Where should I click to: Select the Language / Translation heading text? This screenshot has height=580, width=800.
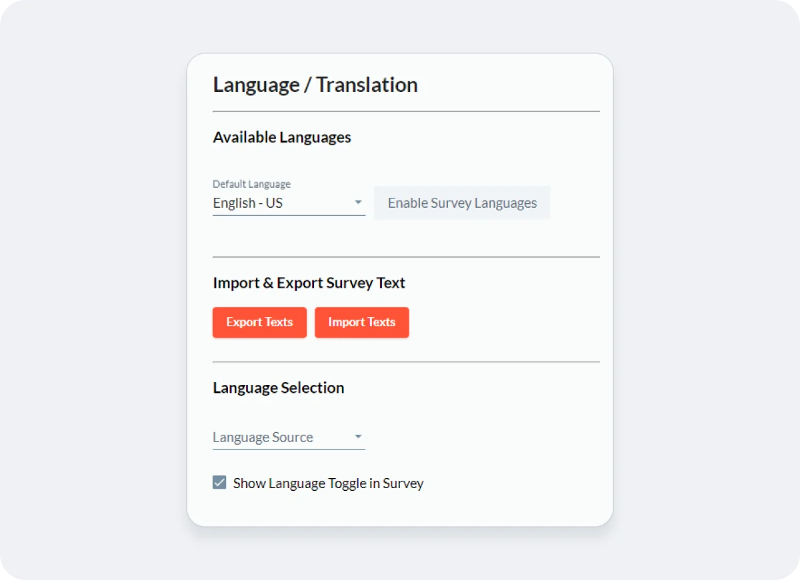click(315, 85)
